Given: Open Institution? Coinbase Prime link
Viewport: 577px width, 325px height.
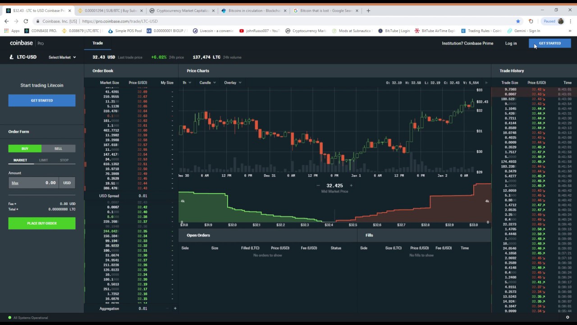Looking at the screenshot, I should [x=467, y=43].
